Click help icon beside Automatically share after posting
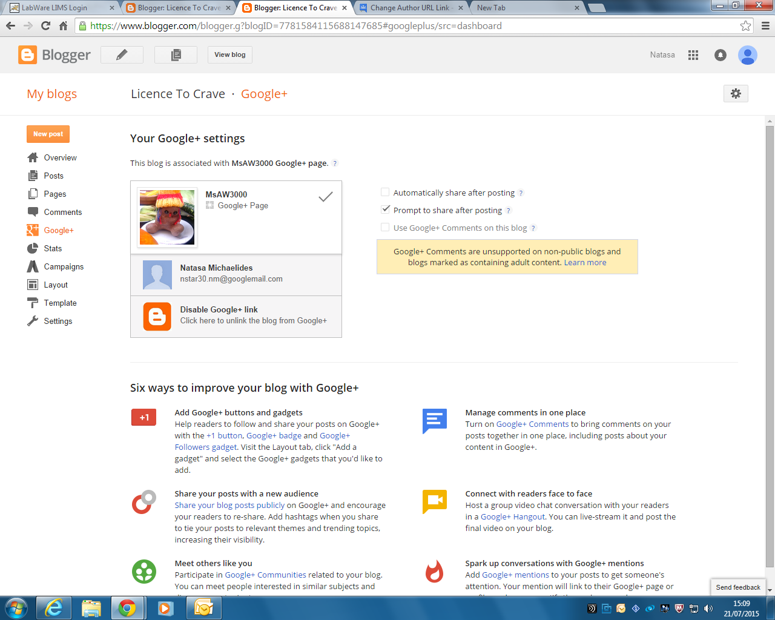Viewport: 775px width, 620px height. (521, 193)
